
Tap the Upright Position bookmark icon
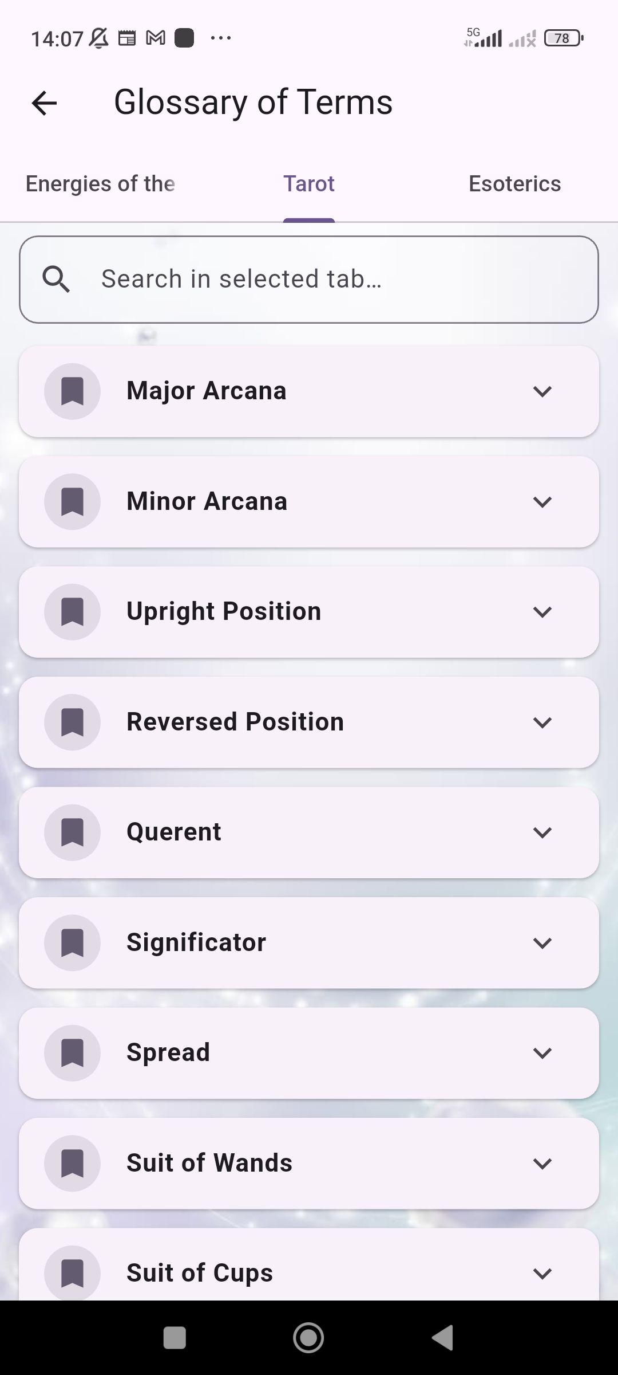tap(73, 612)
